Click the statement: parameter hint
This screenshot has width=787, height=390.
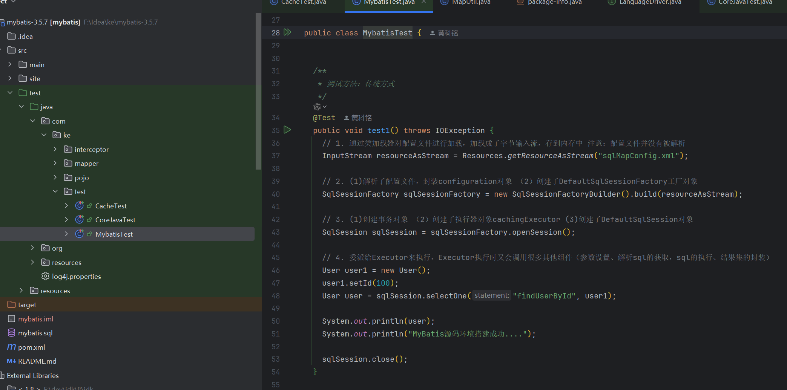(x=492, y=295)
